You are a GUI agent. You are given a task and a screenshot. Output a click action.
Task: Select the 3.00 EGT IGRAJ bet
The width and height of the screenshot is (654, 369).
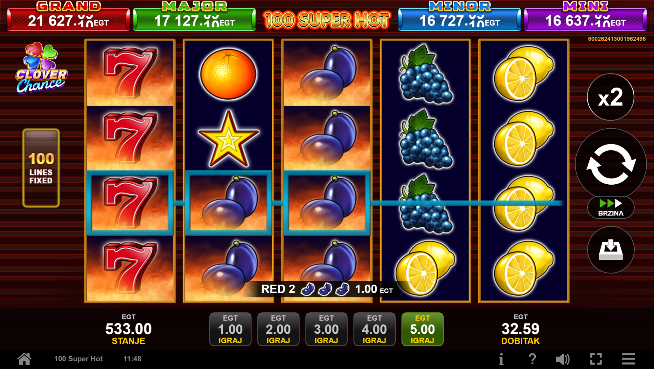(326, 329)
